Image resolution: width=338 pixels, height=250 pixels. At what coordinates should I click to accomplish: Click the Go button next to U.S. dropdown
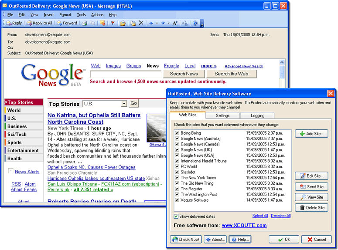click(133, 103)
